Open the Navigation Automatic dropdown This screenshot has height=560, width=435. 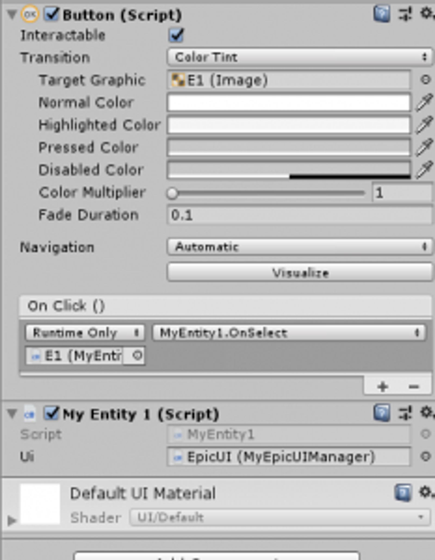click(x=300, y=247)
